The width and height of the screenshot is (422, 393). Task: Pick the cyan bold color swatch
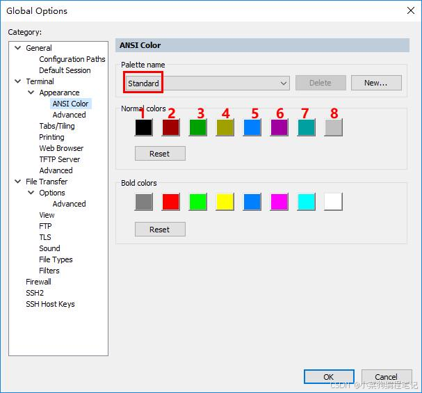pyautogui.click(x=307, y=202)
